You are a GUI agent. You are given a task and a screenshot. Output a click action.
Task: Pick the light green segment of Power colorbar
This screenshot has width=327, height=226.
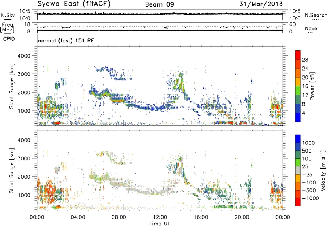[x=298, y=90]
